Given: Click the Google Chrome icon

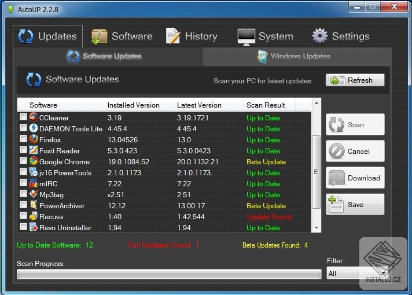Looking at the screenshot, I should pos(34,161).
